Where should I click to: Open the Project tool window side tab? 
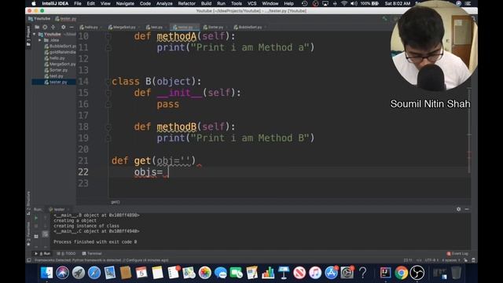pyautogui.click(x=28, y=36)
